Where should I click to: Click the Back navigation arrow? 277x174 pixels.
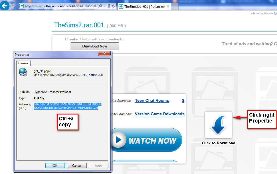5,5
